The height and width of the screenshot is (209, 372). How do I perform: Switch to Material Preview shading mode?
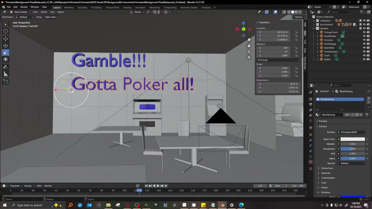pos(296,12)
